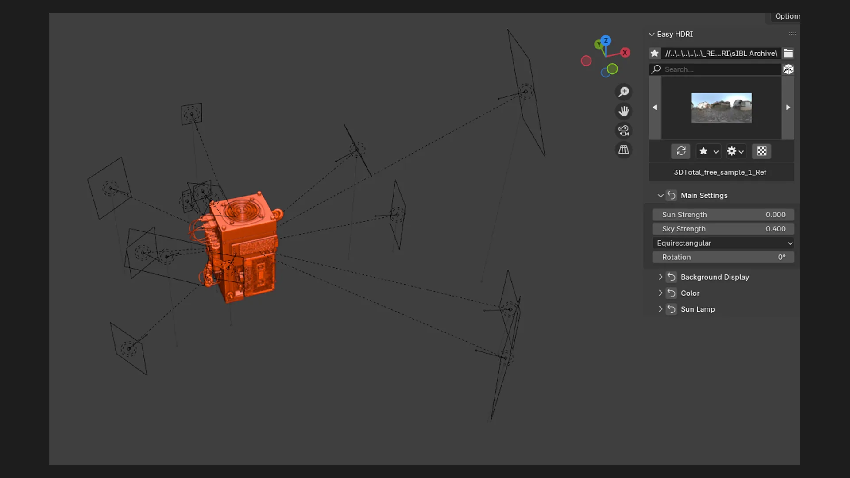Click the green Y axis gizmo handle
Viewport: 850px width, 478px height.
click(x=599, y=44)
